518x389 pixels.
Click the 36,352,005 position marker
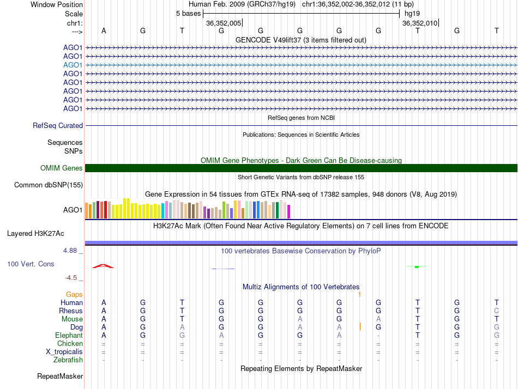pos(224,23)
